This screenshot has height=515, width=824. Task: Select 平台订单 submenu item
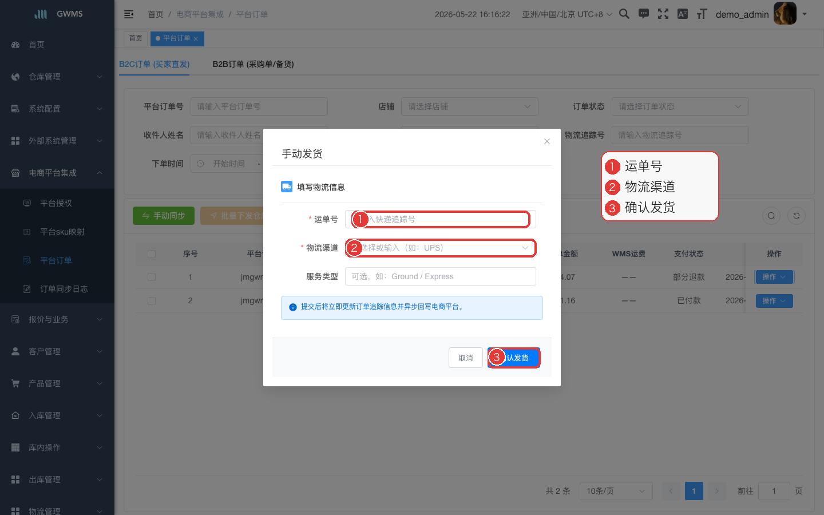point(57,260)
